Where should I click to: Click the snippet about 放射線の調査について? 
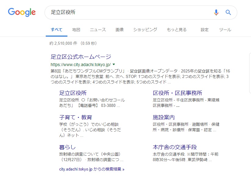(x=91, y=157)
